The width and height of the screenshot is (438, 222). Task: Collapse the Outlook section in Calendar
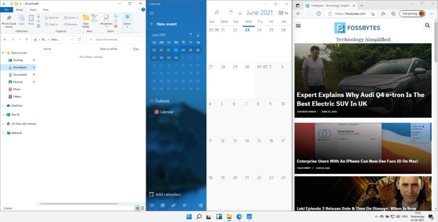[151, 101]
